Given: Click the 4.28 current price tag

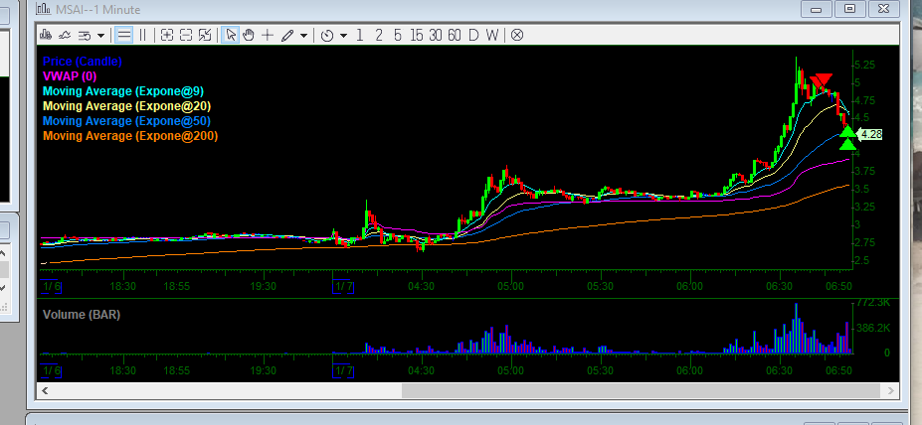Looking at the screenshot, I should 870,134.
